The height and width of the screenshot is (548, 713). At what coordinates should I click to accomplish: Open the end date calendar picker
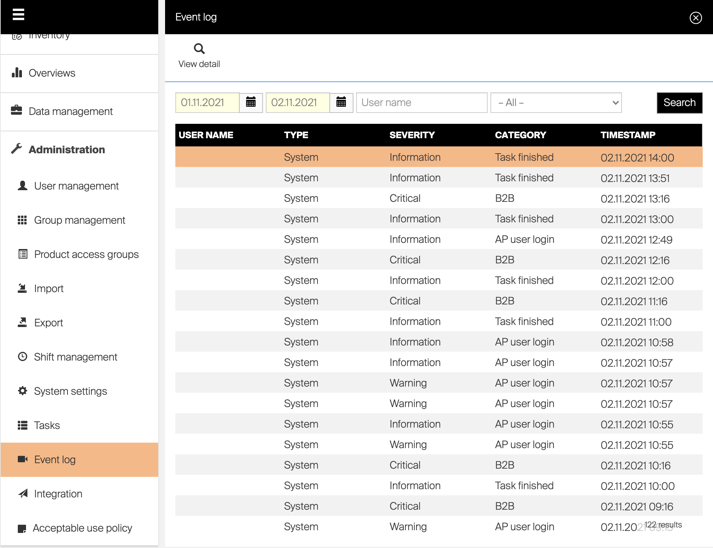[341, 102]
